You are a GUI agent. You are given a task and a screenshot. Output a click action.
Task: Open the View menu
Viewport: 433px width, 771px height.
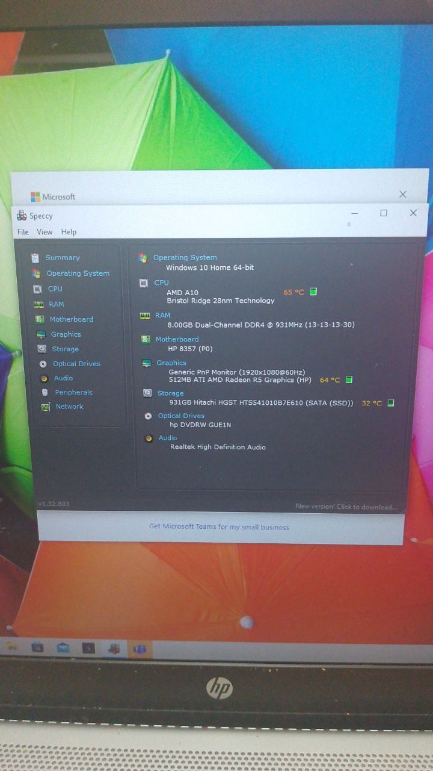(45, 232)
